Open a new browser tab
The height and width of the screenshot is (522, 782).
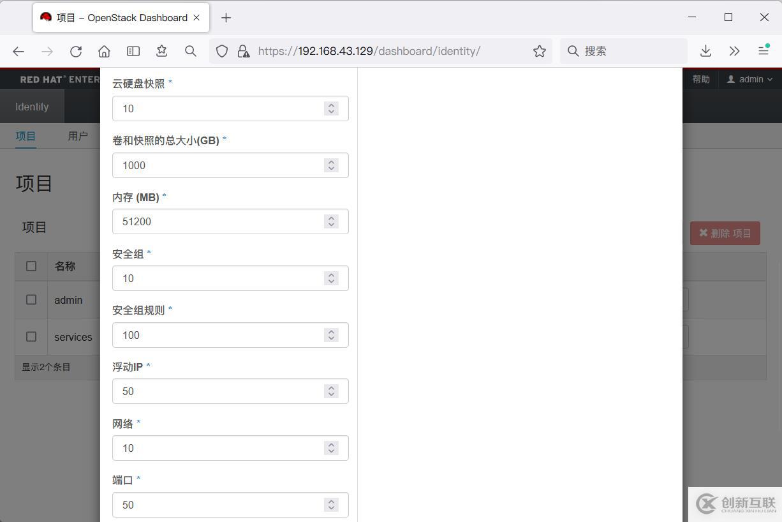(226, 18)
